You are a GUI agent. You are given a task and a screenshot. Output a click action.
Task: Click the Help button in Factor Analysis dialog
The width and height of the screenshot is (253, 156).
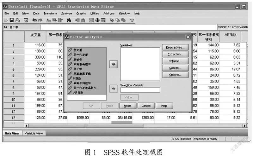164,106
